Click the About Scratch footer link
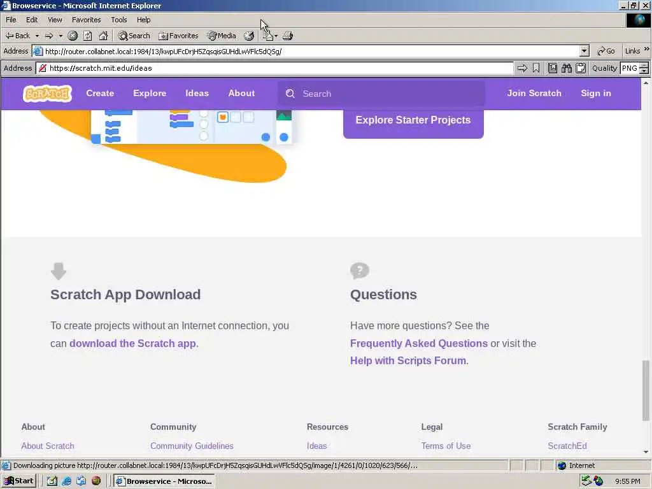Viewport: 652px width, 489px height. (x=48, y=446)
